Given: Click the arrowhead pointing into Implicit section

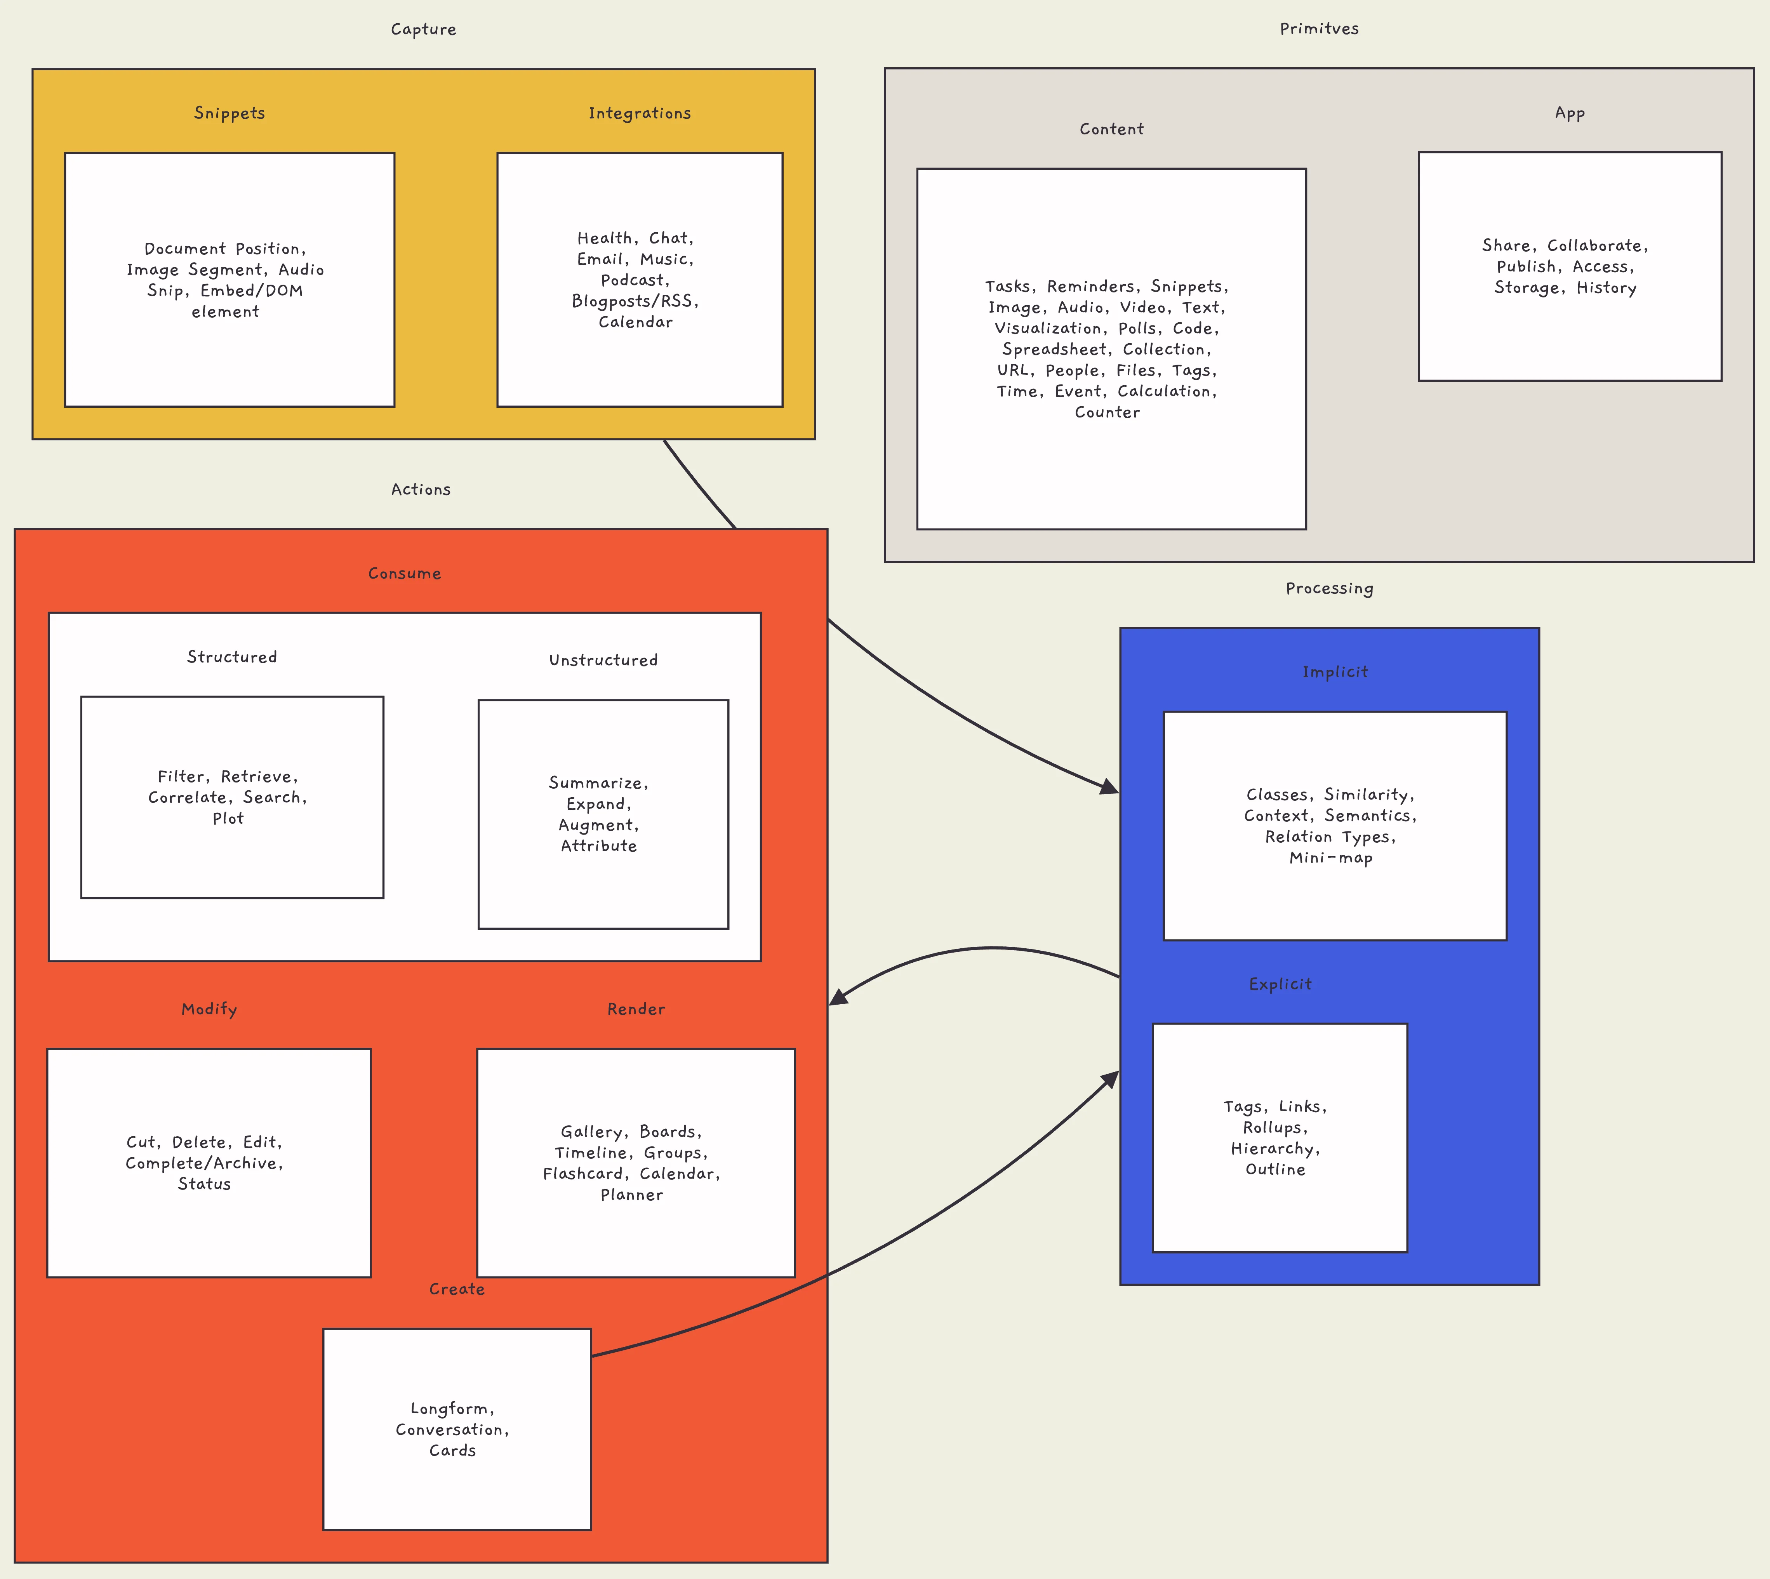Looking at the screenshot, I should 1108,788.
